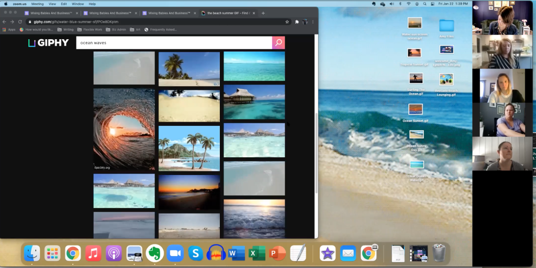Launch Audacity from the dock
Image resolution: width=536 pixels, height=268 pixels.
click(216, 253)
